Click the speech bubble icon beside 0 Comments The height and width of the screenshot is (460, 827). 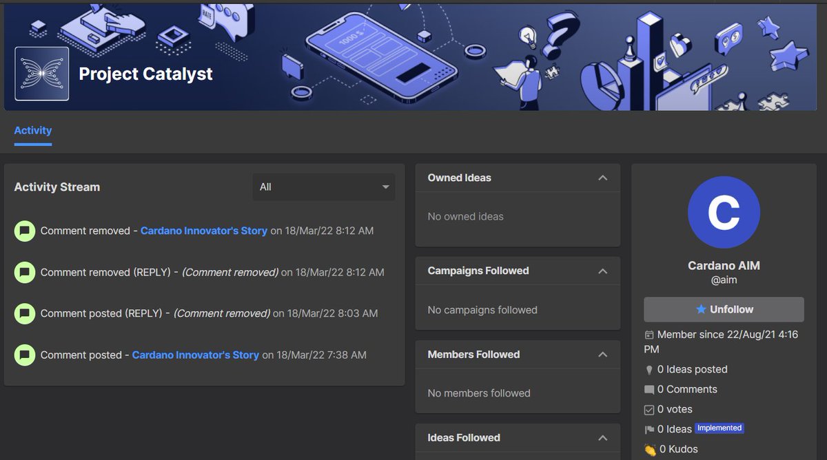coord(649,390)
